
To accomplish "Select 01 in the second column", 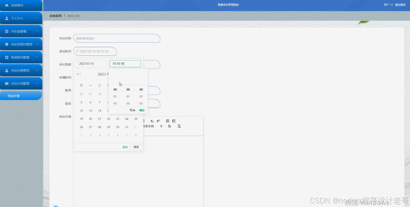I will pos(141,96).
